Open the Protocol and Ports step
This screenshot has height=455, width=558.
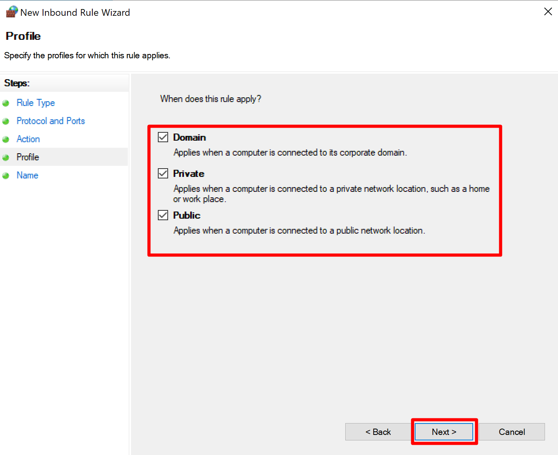click(51, 121)
